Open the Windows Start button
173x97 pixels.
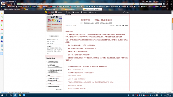tap(2, 95)
